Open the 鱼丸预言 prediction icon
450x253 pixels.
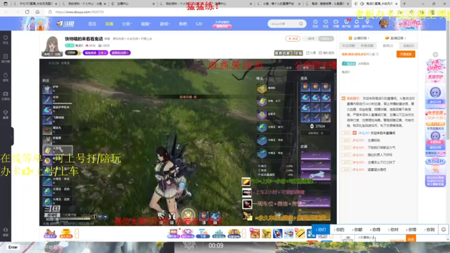pos(66,234)
